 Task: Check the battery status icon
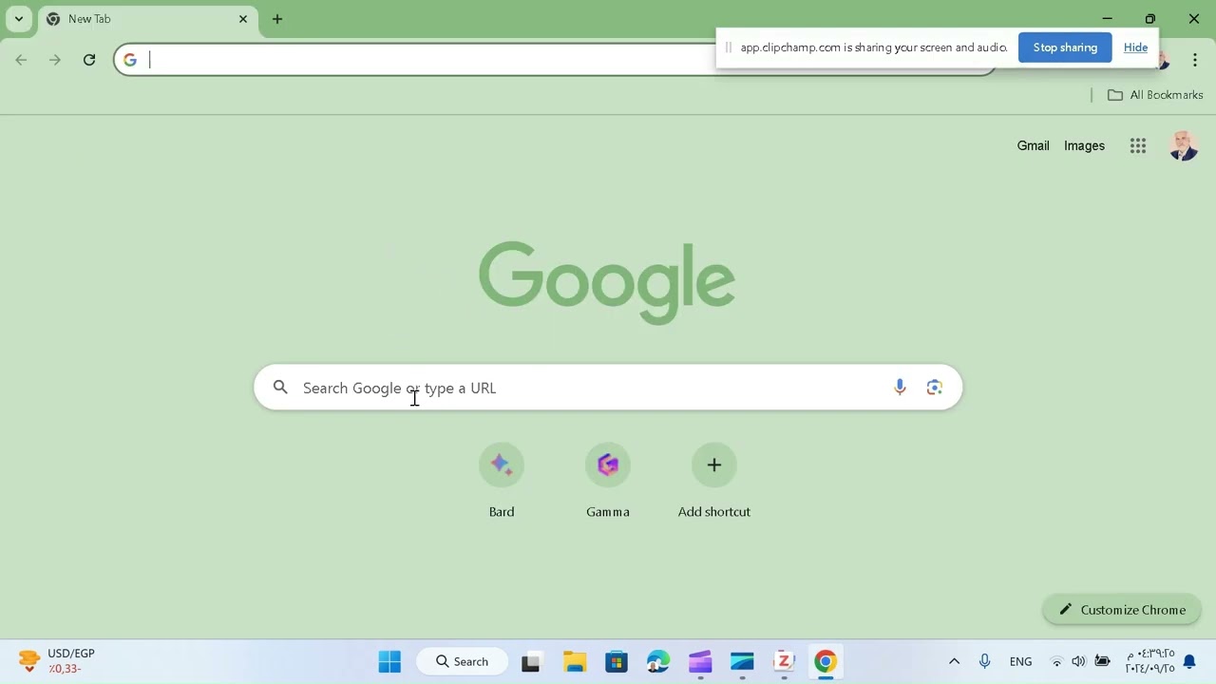pyautogui.click(x=1102, y=661)
